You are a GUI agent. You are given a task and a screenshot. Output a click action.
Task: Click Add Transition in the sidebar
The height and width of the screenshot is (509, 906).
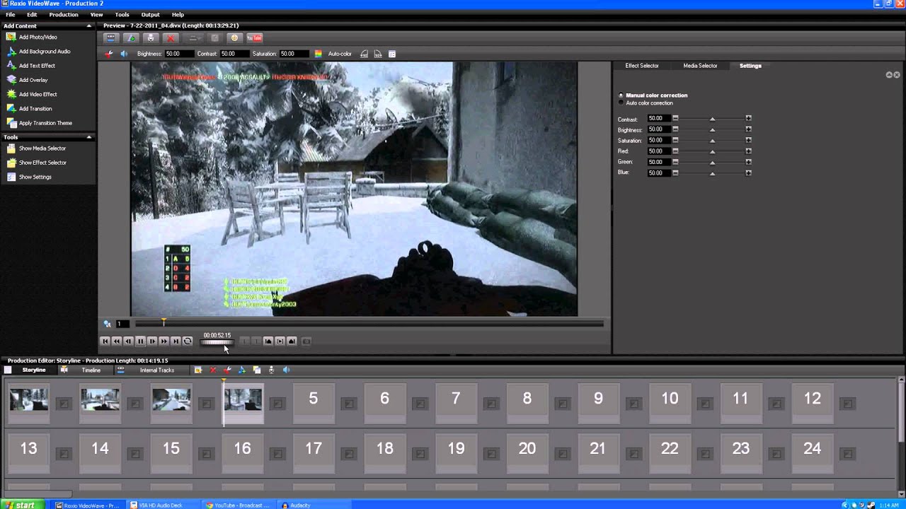(x=35, y=109)
